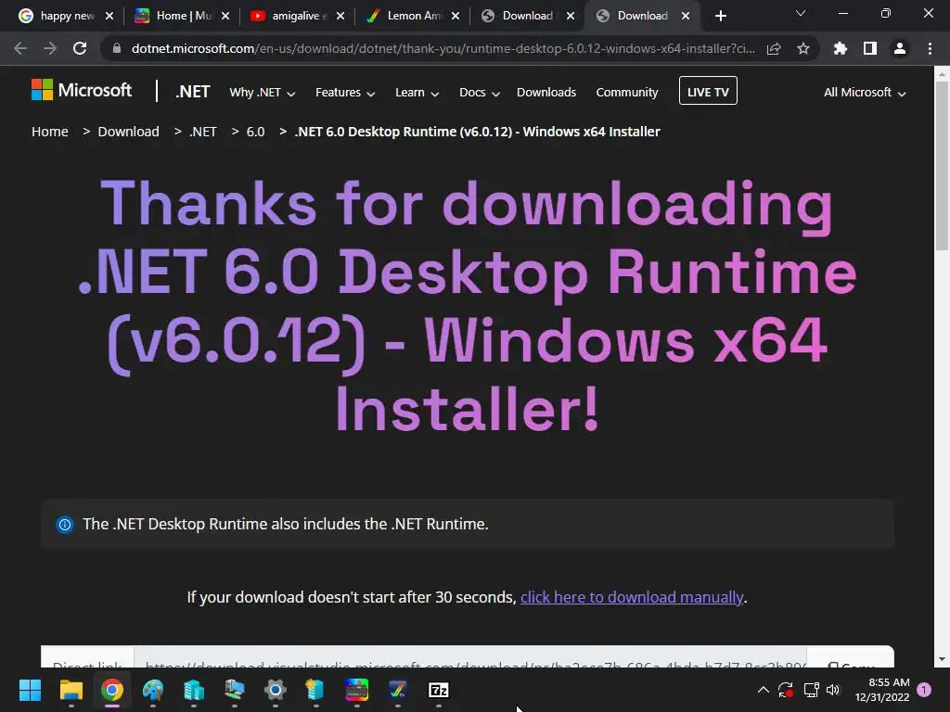The height and width of the screenshot is (712, 950).
Task: Open a new tab with plus button
Action: pyautogui.click(x=720, y=16)
